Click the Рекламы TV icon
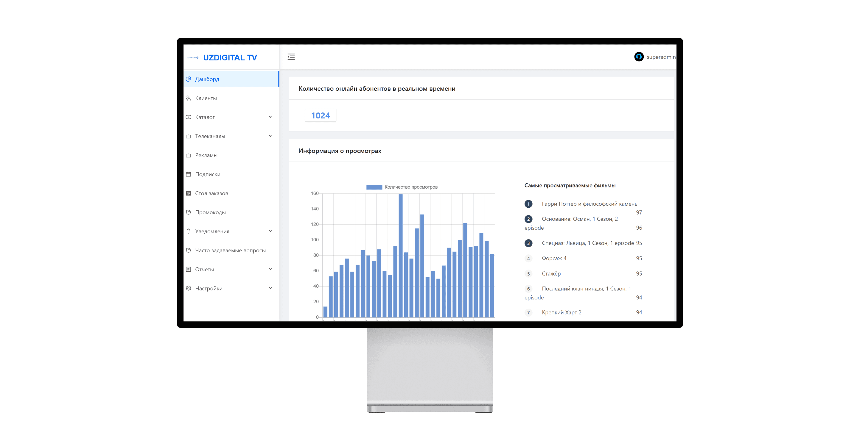The height and width of the screenshot is (435, 860). pyautogui.click(x=188, y=155)
